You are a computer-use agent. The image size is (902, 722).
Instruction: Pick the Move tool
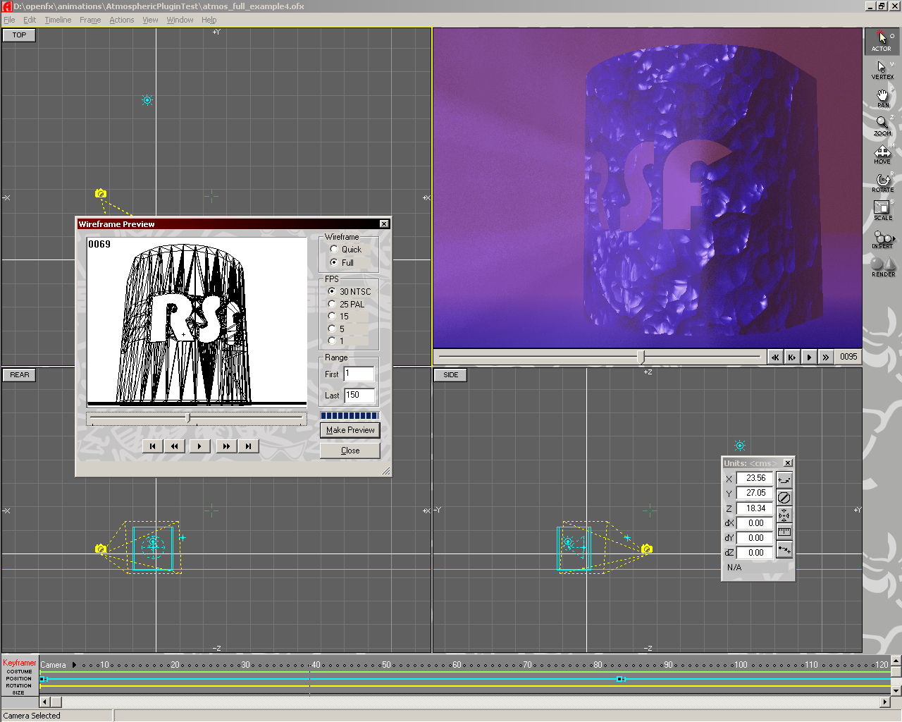pyautogui.click(x=882, y=154)
